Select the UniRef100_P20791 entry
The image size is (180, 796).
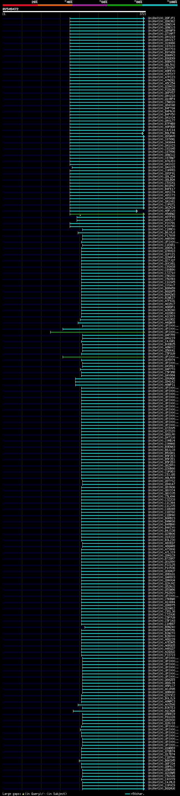coord(161,223)
